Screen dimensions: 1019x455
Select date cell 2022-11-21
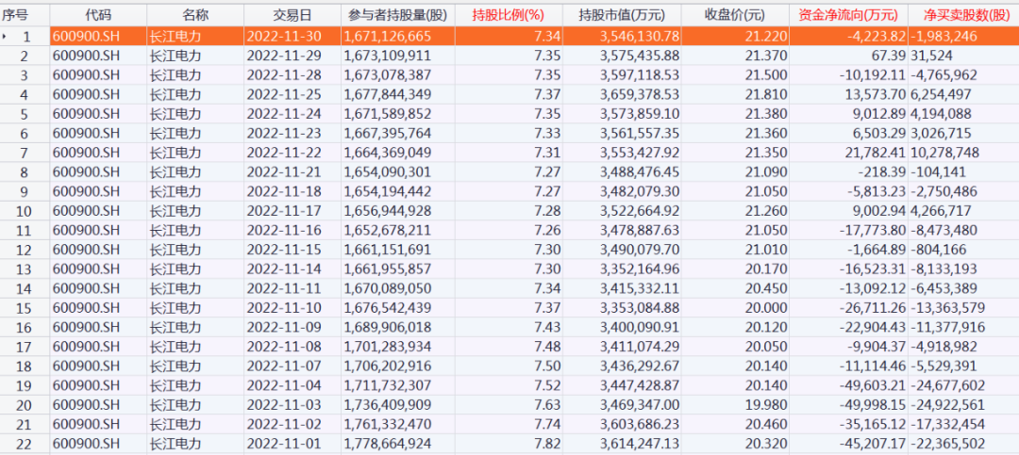click(284, 172)
